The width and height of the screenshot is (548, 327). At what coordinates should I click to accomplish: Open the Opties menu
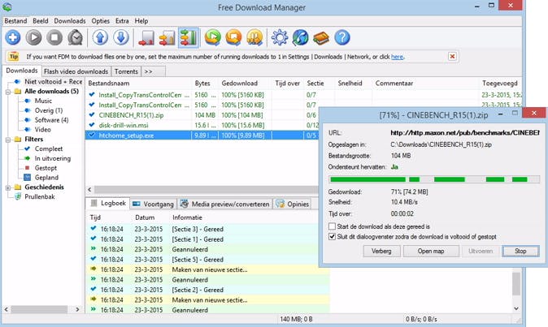pyautogui.click(x=101, y=20)
